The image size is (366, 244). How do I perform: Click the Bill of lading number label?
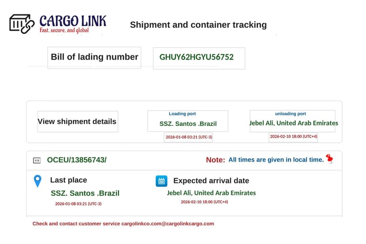coord(94,57)
